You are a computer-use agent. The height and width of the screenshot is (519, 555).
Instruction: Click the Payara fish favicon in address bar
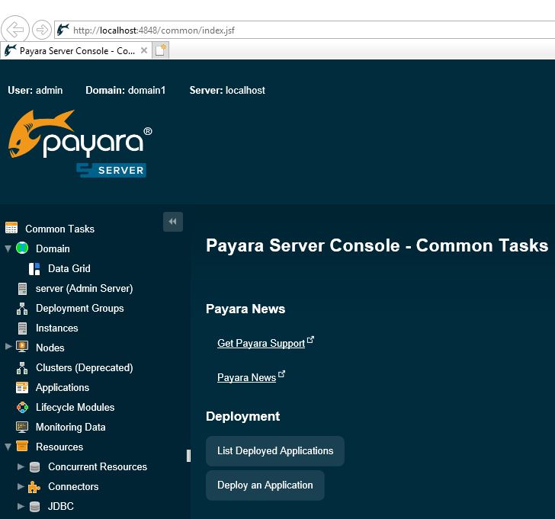click(63, 30)
